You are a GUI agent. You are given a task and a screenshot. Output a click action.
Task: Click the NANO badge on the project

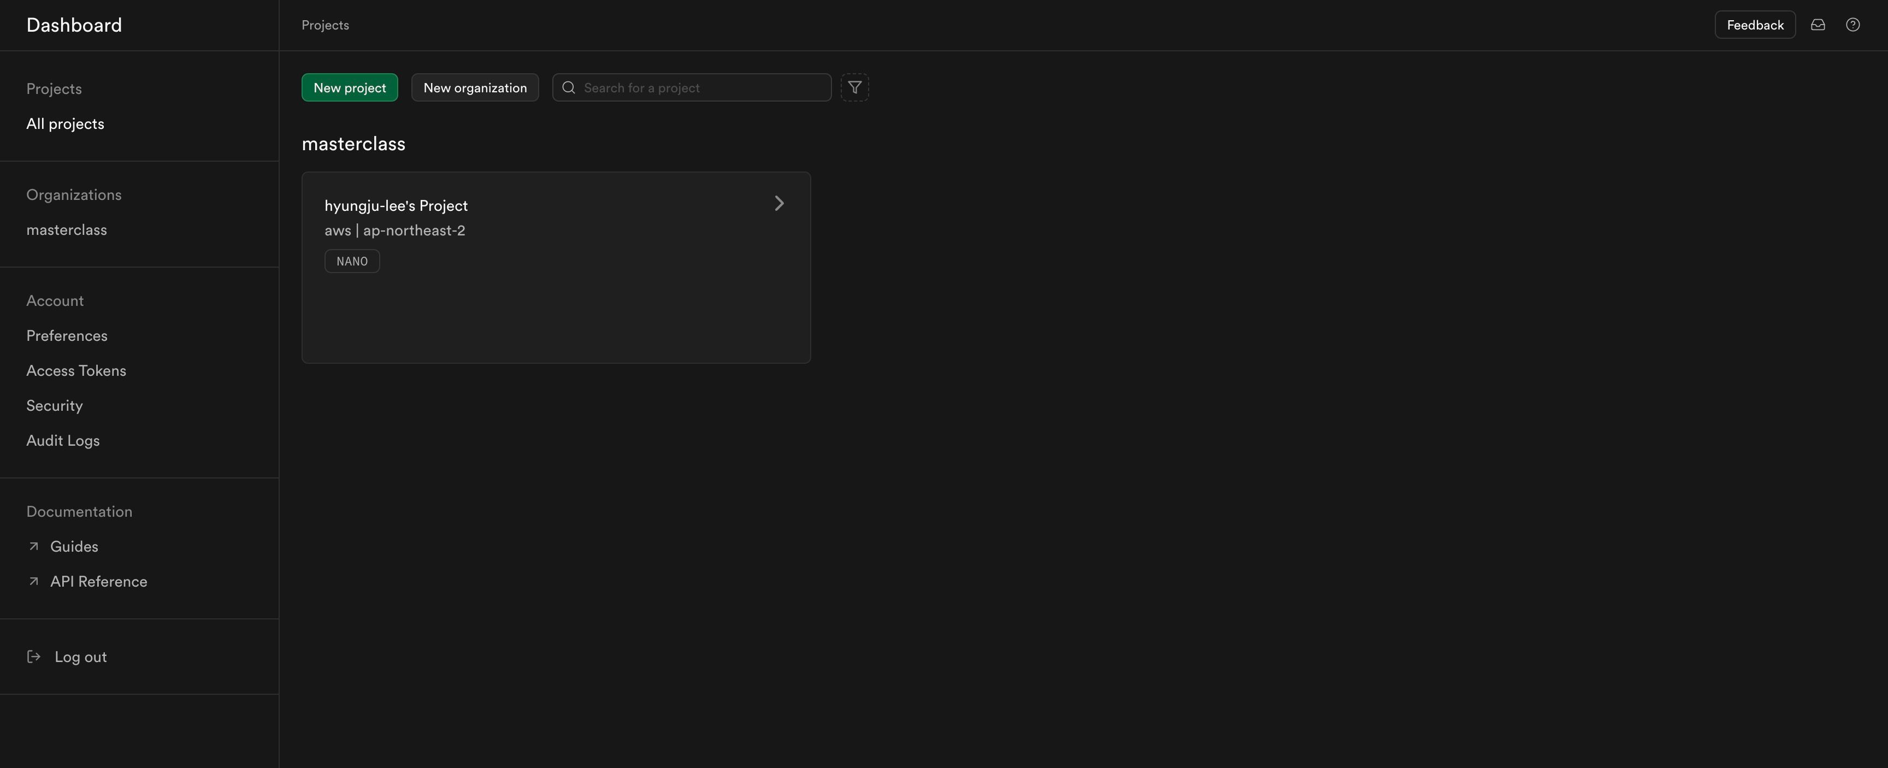[352, 261]
